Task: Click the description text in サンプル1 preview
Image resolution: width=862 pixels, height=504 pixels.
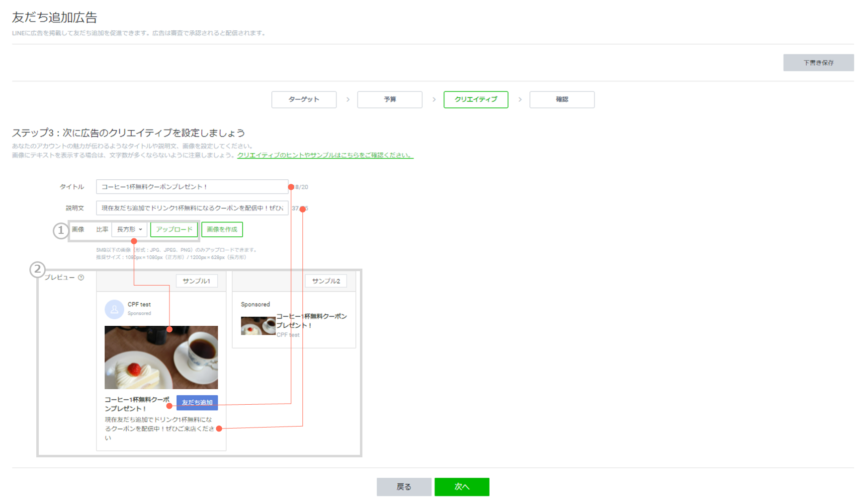Action: coord(160,429)
